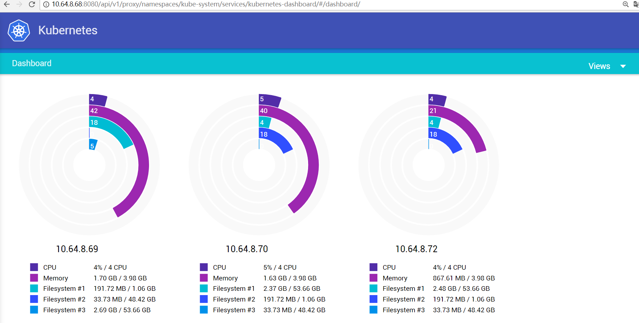Click Filesystem #3 color swatch for 10.64.8.69
639x323 pixels.
[34, 310]
